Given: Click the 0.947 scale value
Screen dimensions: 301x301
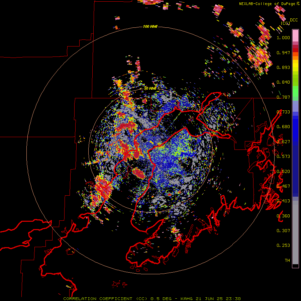Looking at the screenshot, I should (x=283, y=53).
